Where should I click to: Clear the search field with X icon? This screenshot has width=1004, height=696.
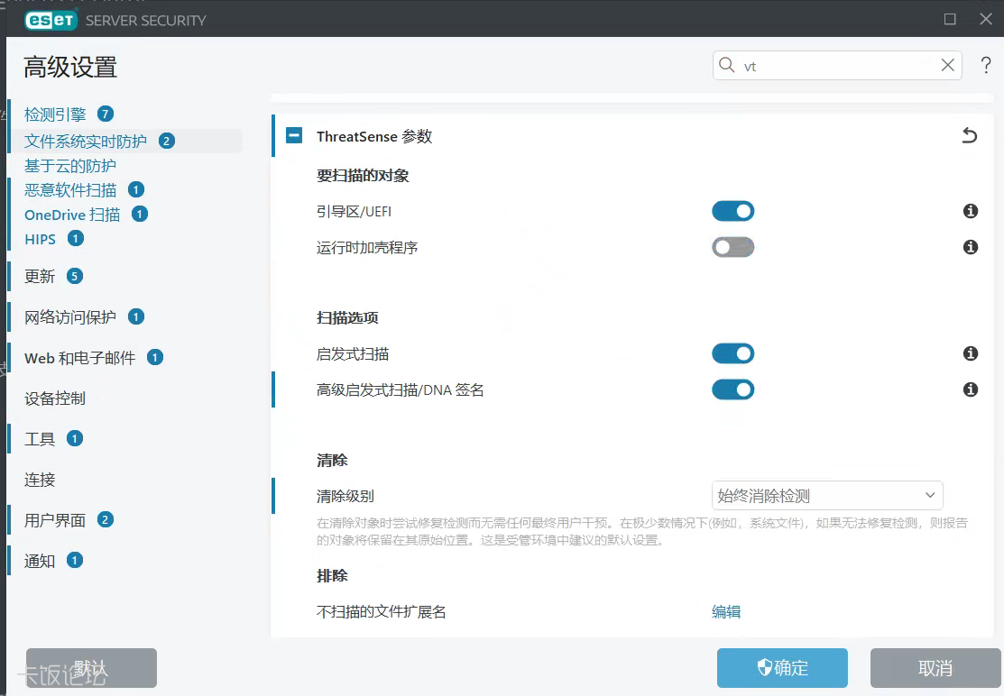tap(948, 65)
